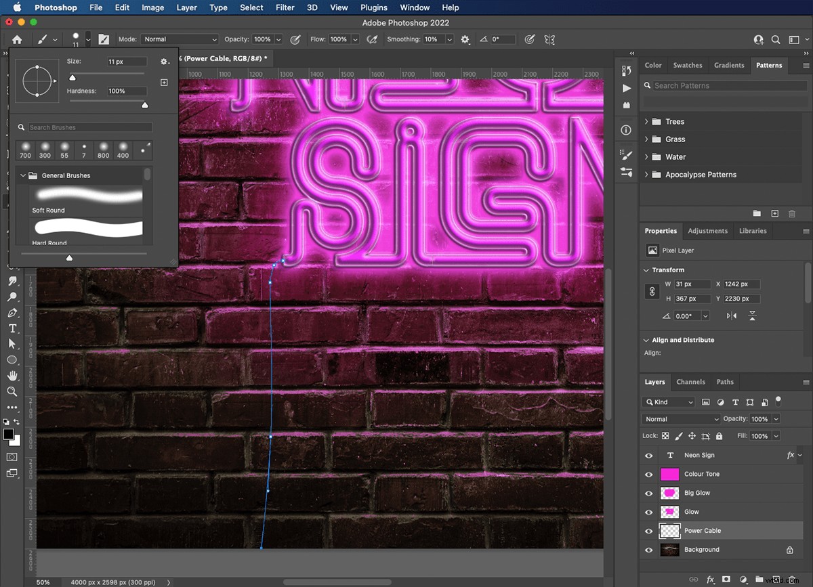Click the create new pattern button
The image size is (813, 587).
774,213
